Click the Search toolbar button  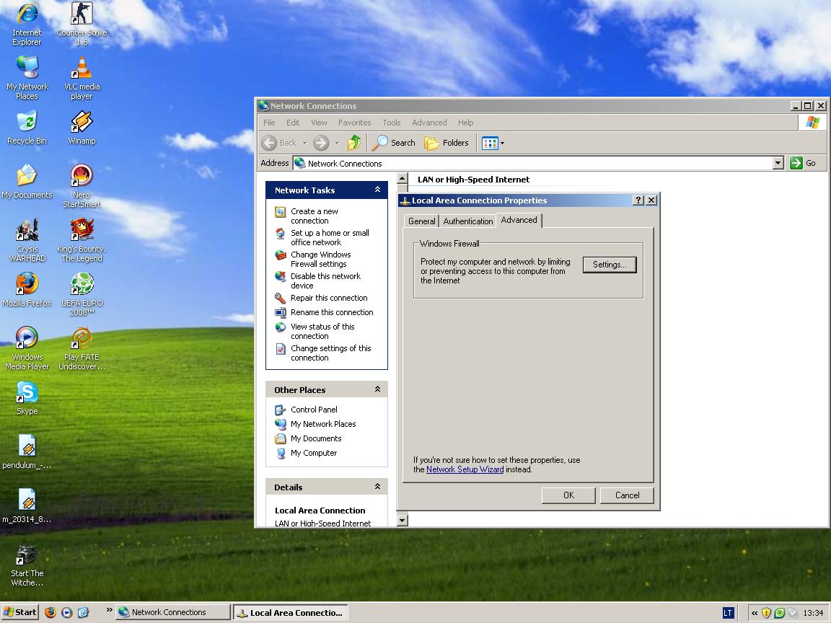[393, 143]
